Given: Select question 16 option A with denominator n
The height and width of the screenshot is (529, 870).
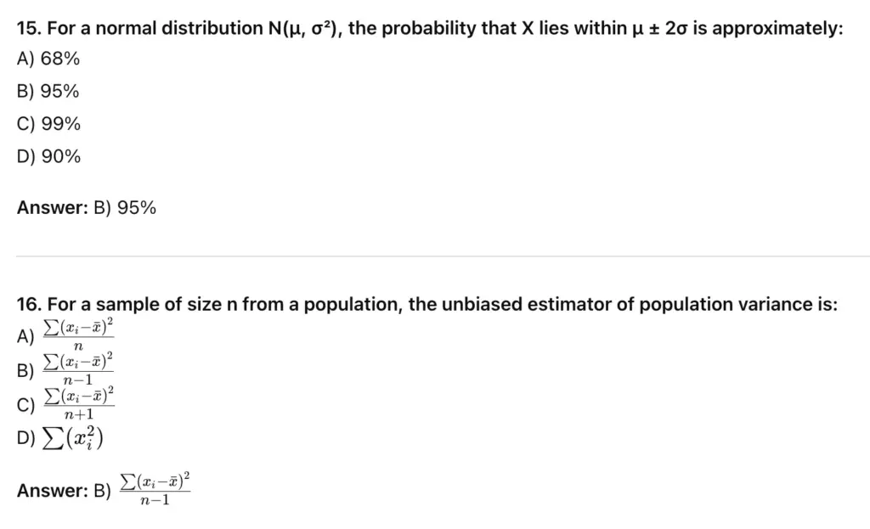Looking at the screenshot, I should click(76, 335).
